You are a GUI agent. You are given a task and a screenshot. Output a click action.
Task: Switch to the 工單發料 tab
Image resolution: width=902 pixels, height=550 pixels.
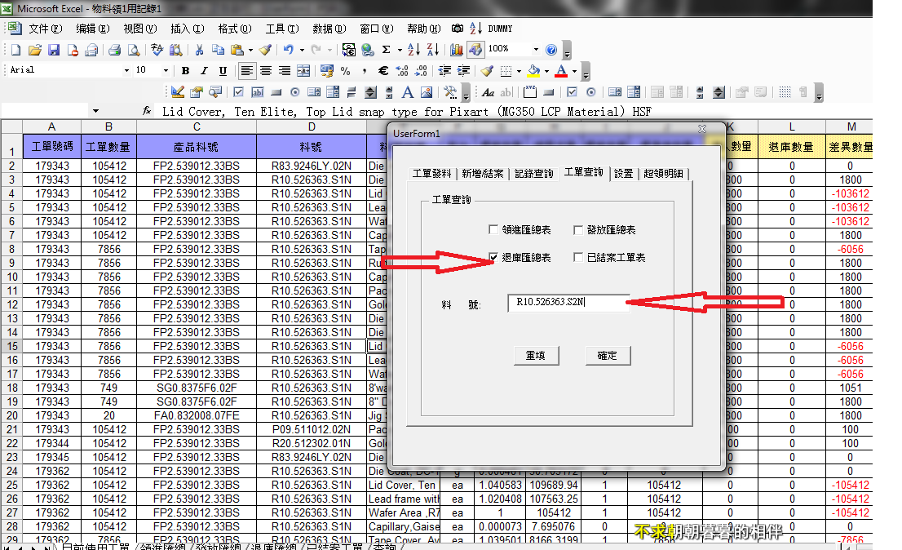(x=431, y=173)
